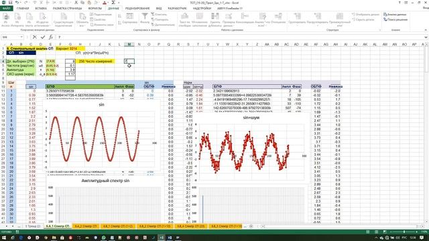Sort descending Z to A
429x241 pixels.
pos(119,23)
